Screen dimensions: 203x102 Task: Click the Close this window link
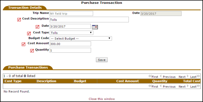(102, 99)
